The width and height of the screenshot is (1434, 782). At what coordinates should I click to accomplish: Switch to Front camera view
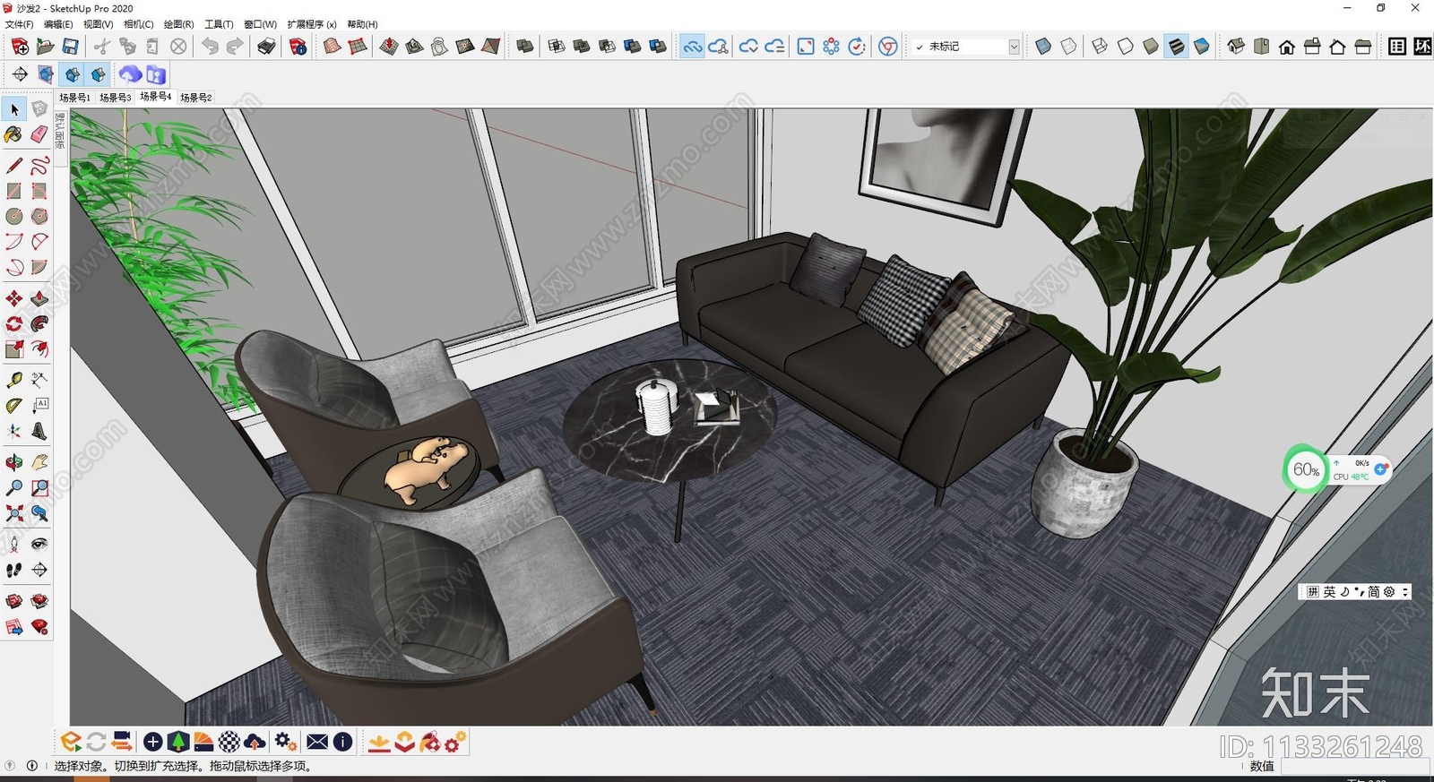(x=1287, y=46)
